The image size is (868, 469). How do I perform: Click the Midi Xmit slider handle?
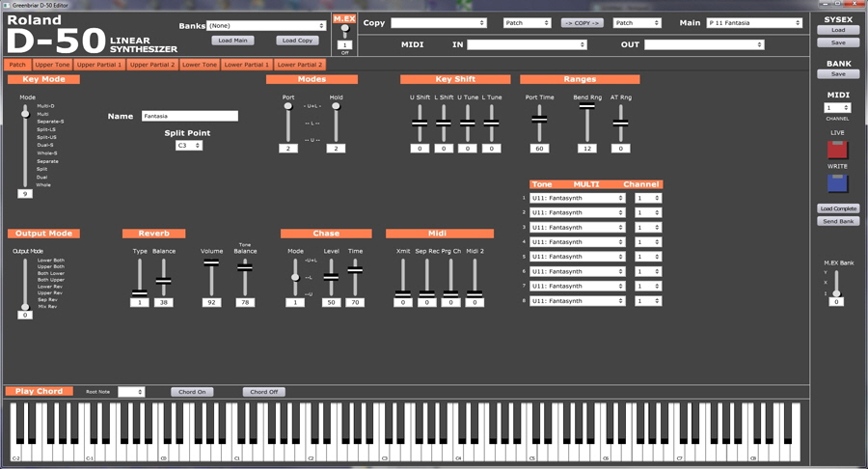pos(403,293)
